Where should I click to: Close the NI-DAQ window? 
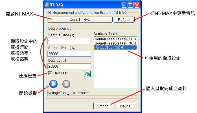tap(137, 5)
